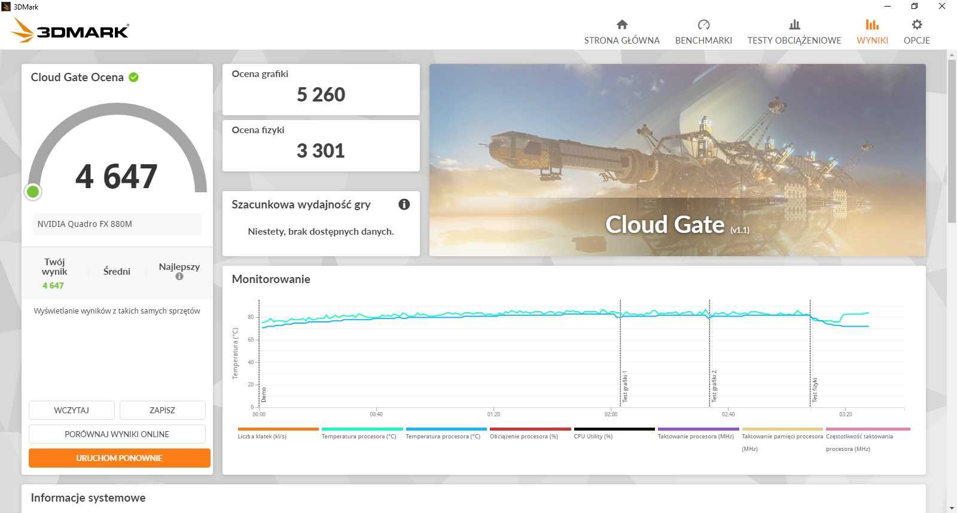
Task: Click the ZAPISZ button
Action: click(x=163, y=410)
